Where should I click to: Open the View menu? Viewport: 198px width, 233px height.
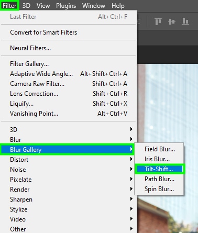click(x=43, y=6)
